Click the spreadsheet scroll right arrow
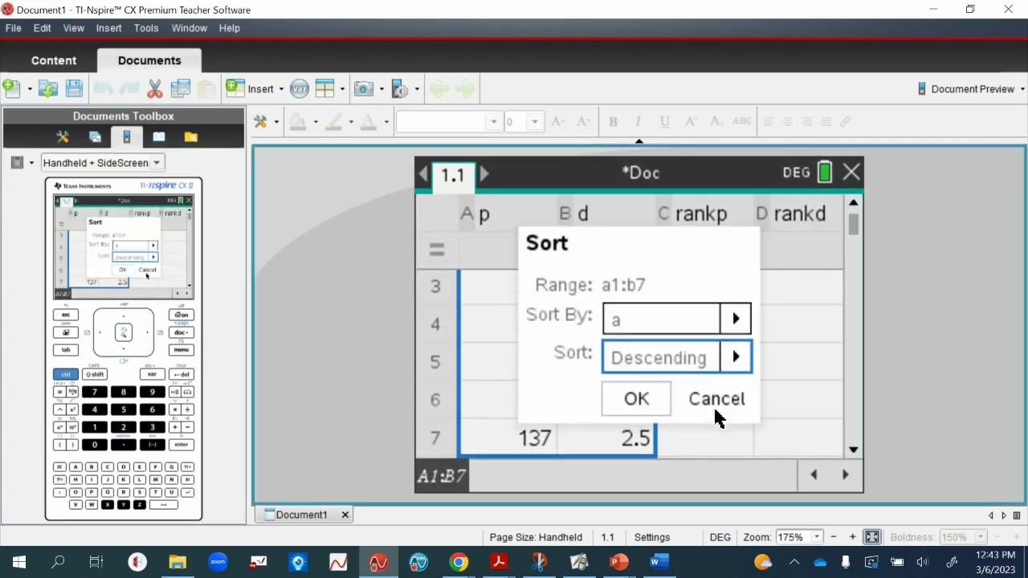This screenshot has width=1028, height=578. pyautogui.click(x=845, y=475)
